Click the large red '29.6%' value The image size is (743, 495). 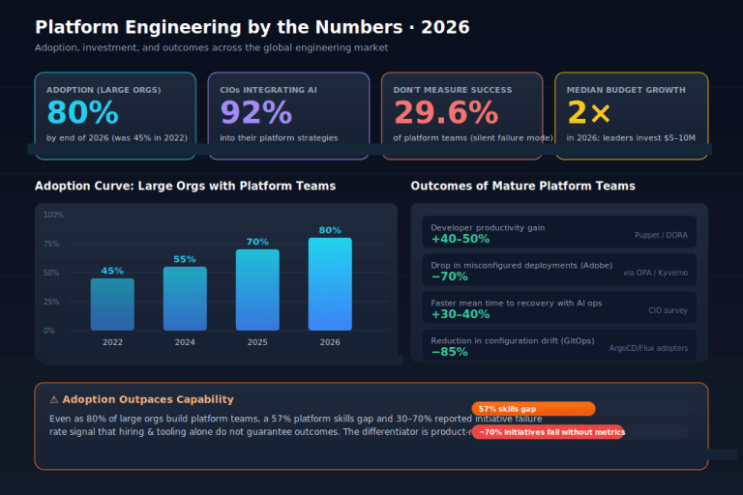click(x=446, y=113)
